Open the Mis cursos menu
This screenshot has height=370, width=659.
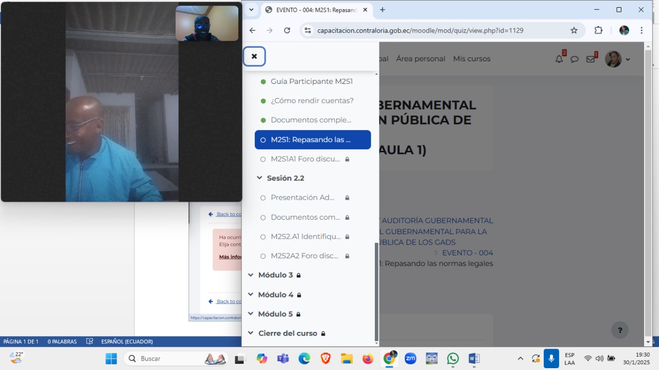click(472, 59)
